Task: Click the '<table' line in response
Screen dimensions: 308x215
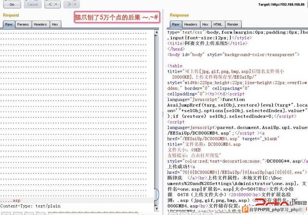Action: [175, 66]
